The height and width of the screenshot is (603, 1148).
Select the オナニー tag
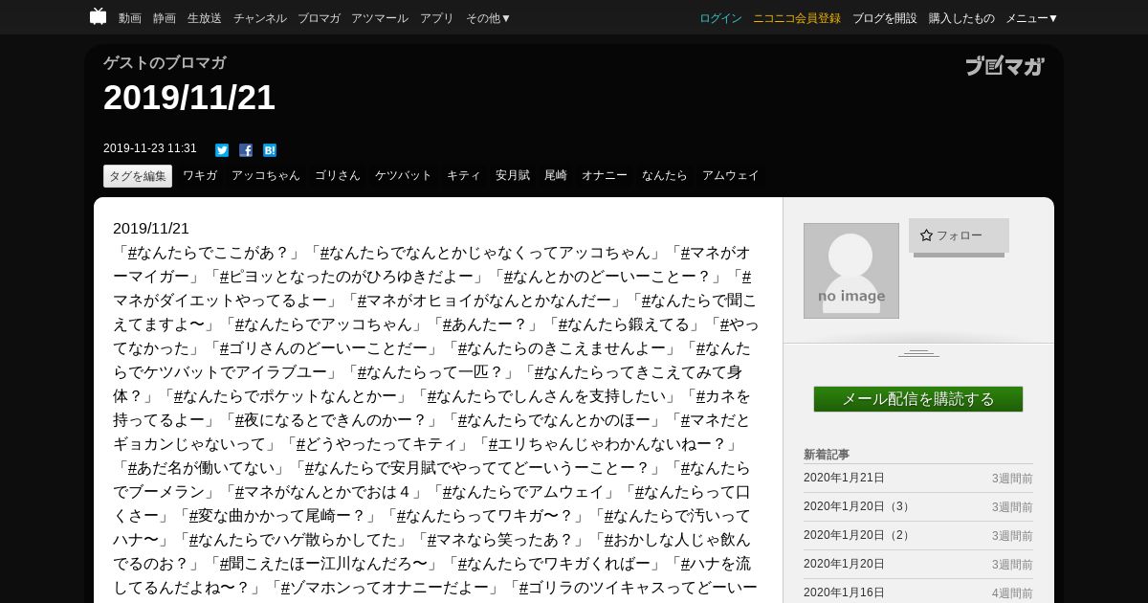[x=605, y=176]
